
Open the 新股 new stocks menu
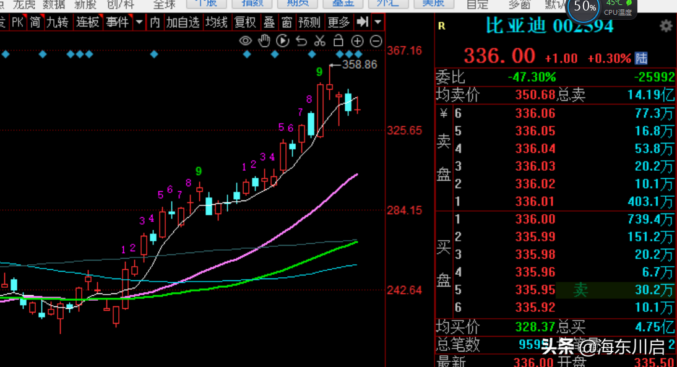85,4
